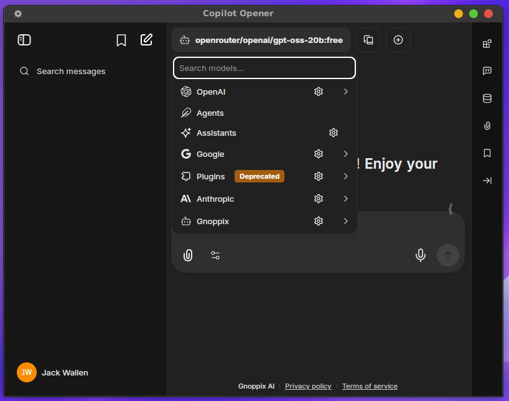Click the Search messages magnifier icon

click(24, 71)
